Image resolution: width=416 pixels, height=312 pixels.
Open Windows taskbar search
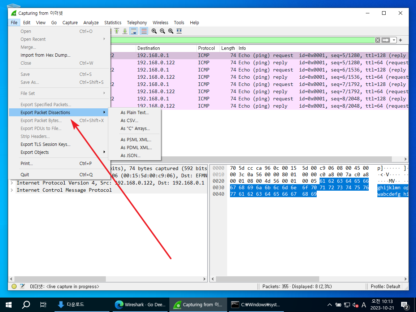click(x=26, y=304)
